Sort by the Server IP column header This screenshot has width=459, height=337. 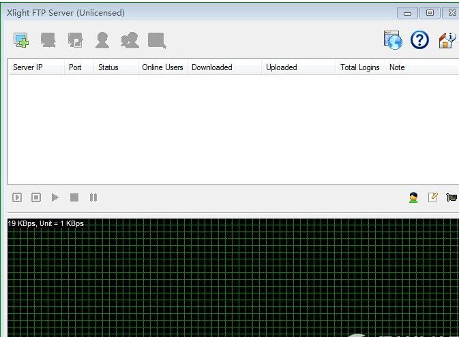(36, 67)
